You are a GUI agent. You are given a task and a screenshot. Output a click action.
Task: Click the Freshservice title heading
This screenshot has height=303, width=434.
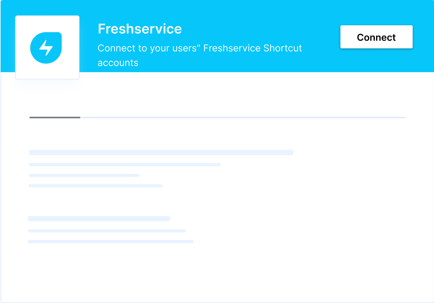tap(140, 29)
